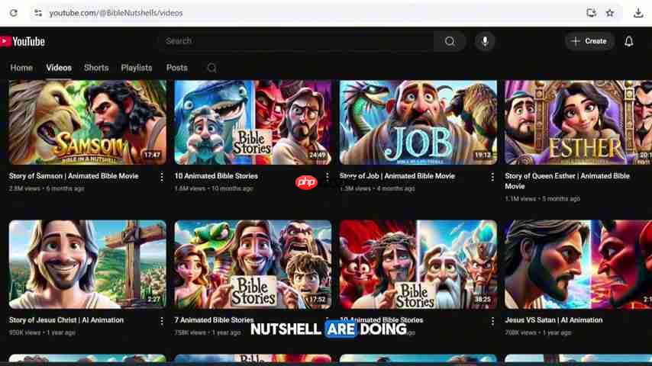
Task: Click title 'Story of Jesus Christ | AI Animation'
Action: coord(66,320)
